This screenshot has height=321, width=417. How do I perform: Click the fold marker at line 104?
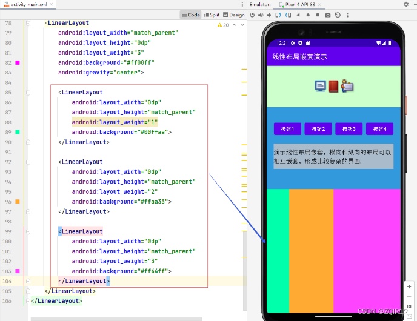[28, 281]
